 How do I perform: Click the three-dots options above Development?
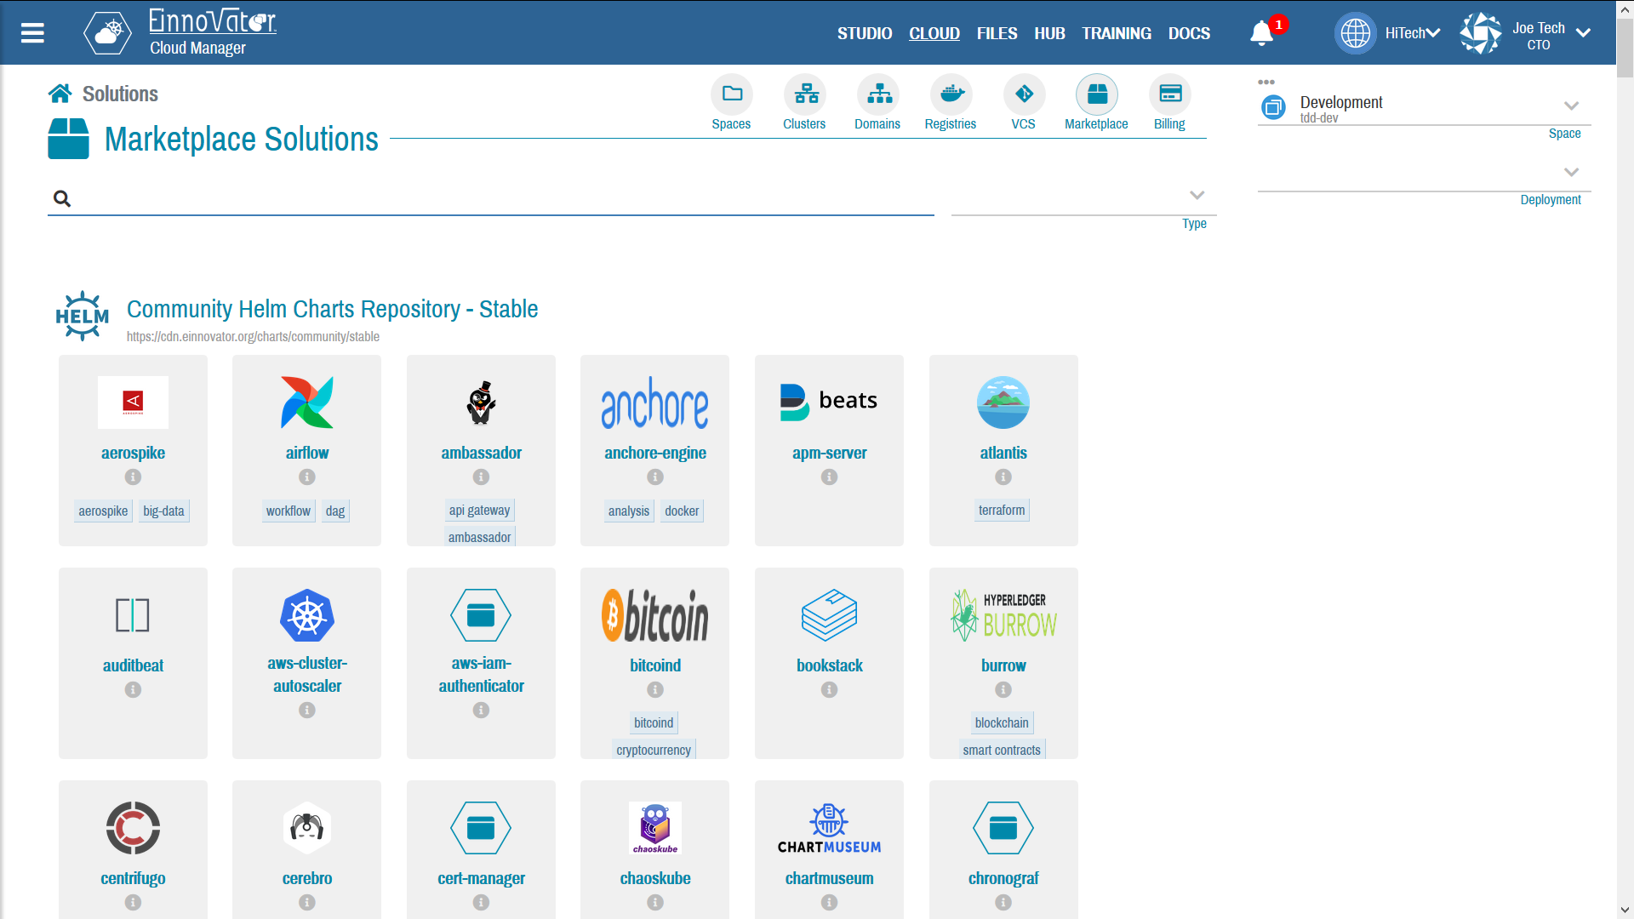[1266, 82]
